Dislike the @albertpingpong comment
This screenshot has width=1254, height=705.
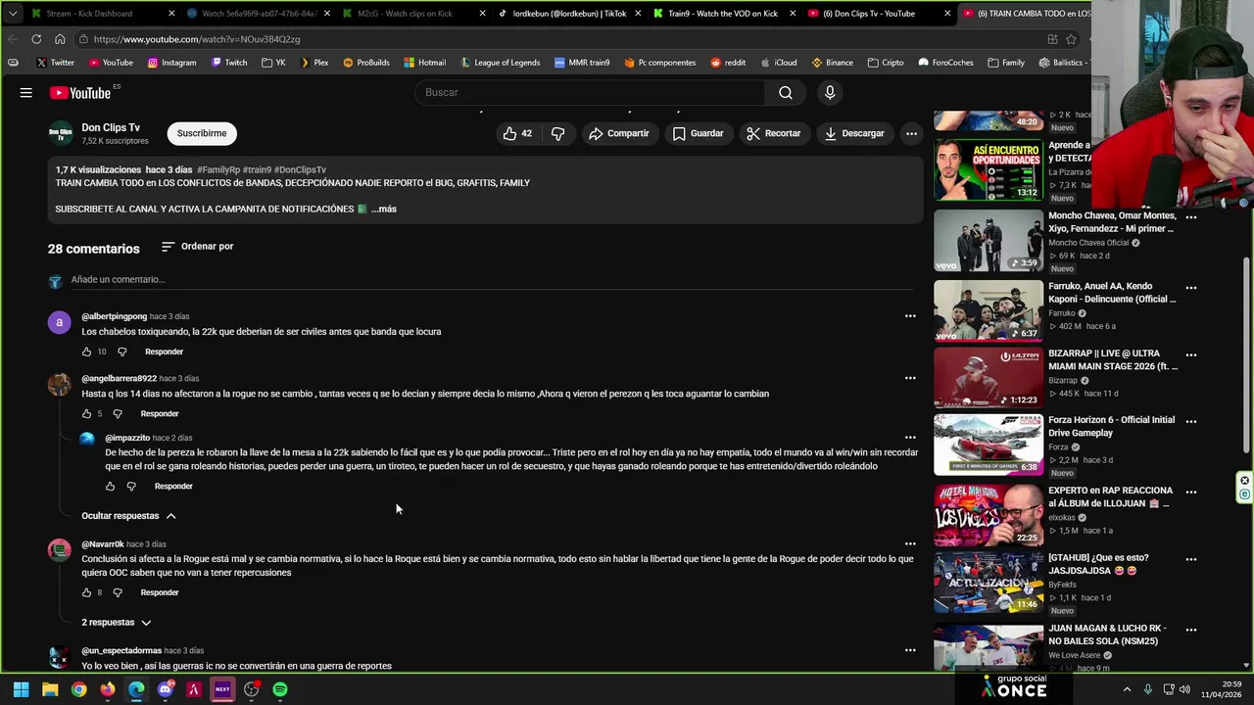[x=122, y=352]
